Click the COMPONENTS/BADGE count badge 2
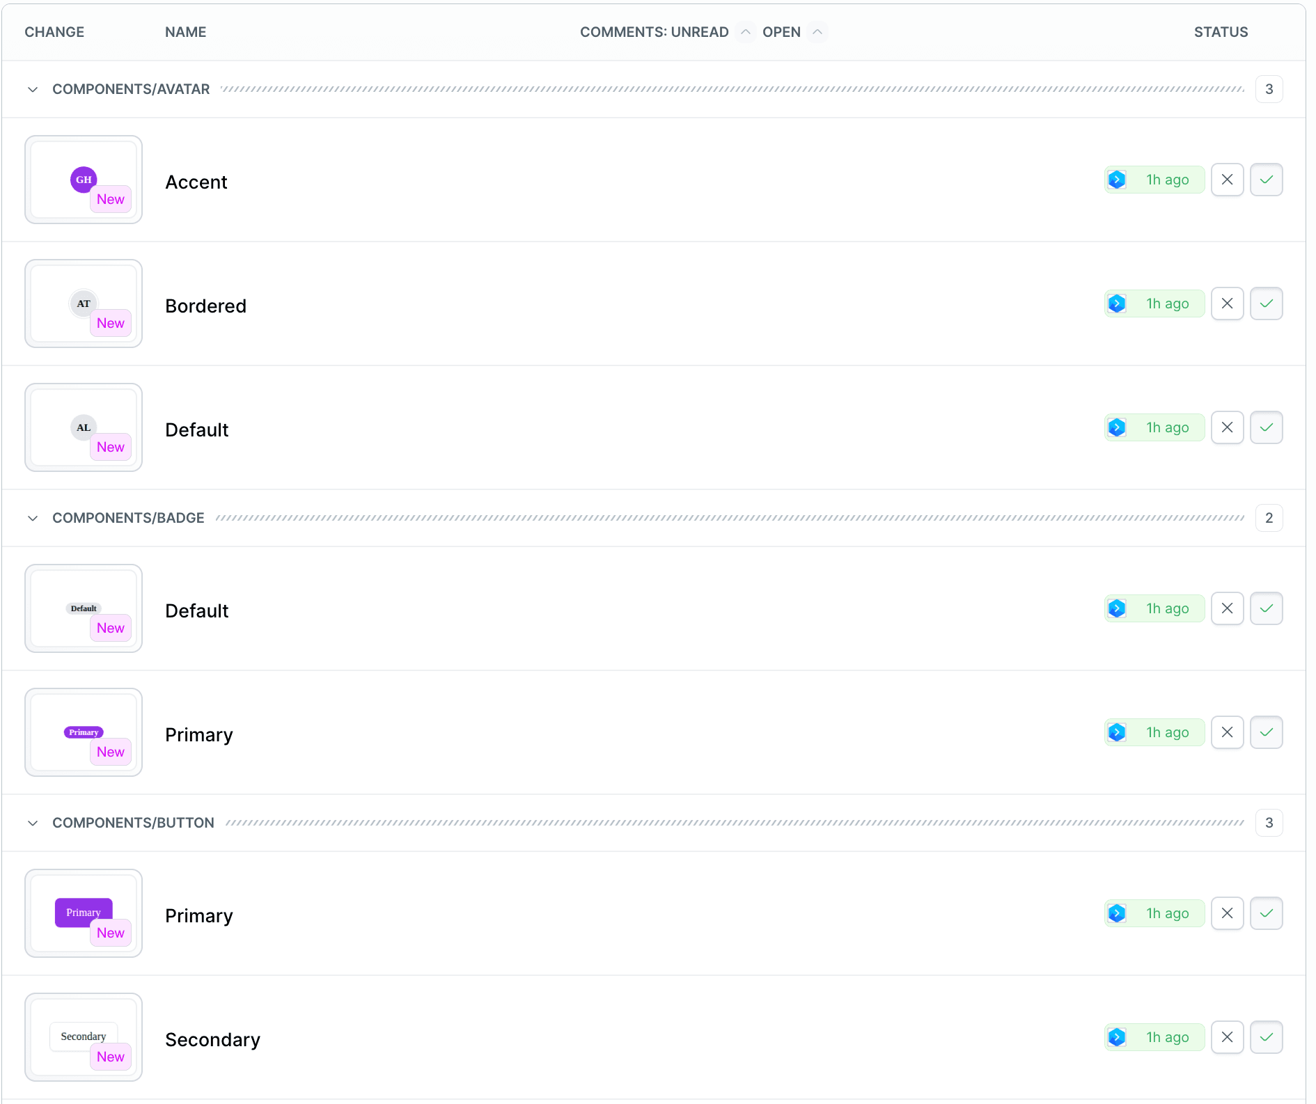 (x=1269, y=518)
